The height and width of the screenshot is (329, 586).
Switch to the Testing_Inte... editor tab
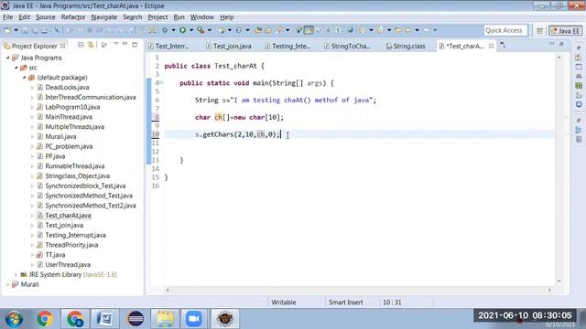[287, 47]
